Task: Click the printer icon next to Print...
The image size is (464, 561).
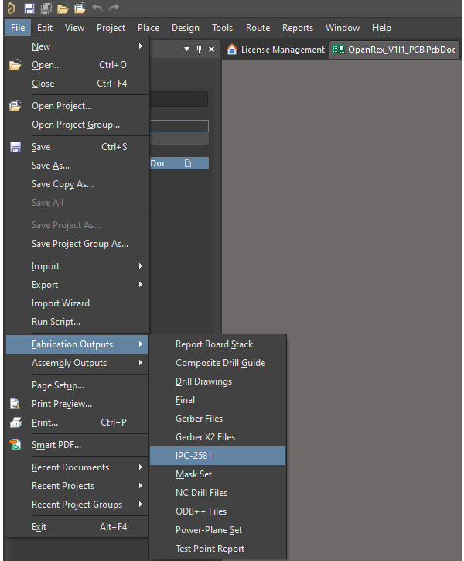Action: 15,422
